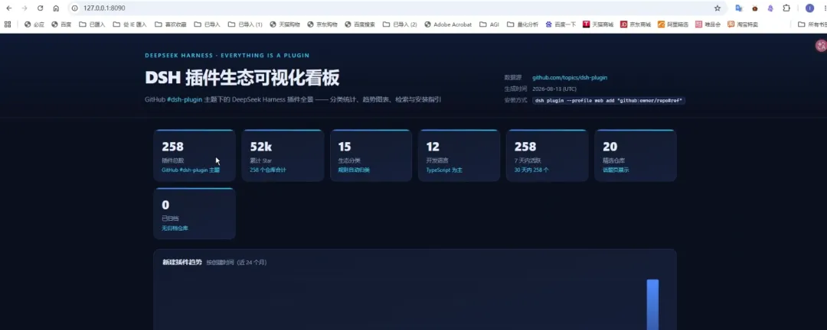
Task: Open the 唯品会 pink bookmark
Action: (708, 24)
